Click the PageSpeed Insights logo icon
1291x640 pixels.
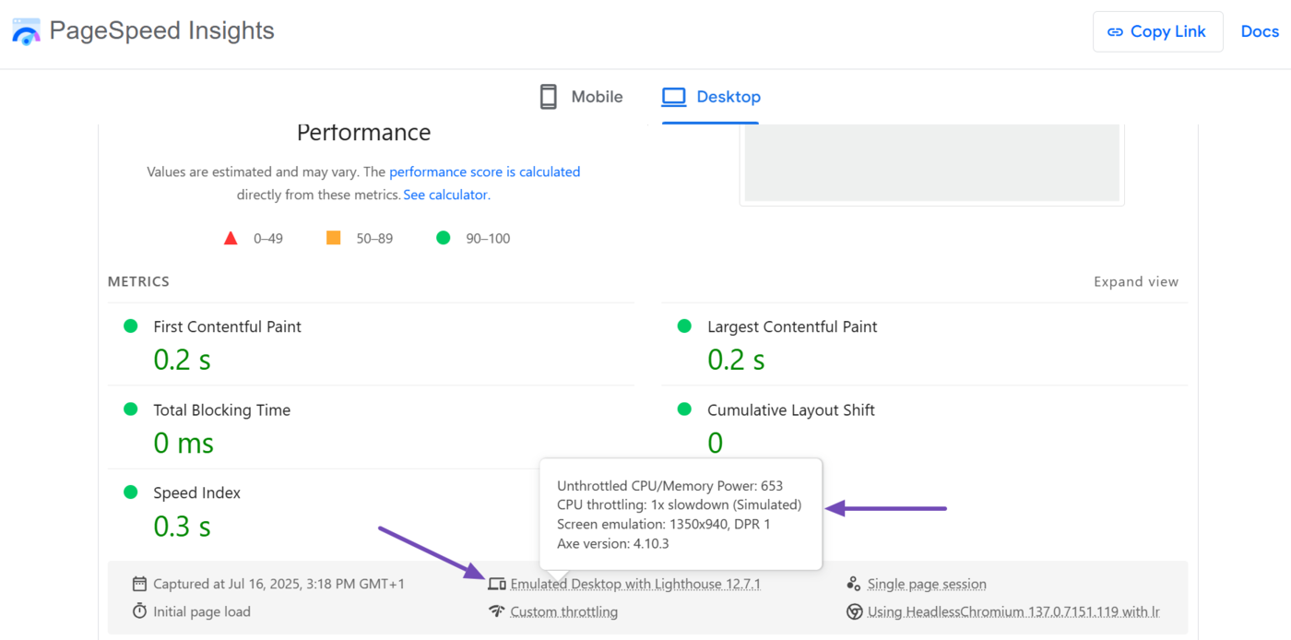(26, 31)
